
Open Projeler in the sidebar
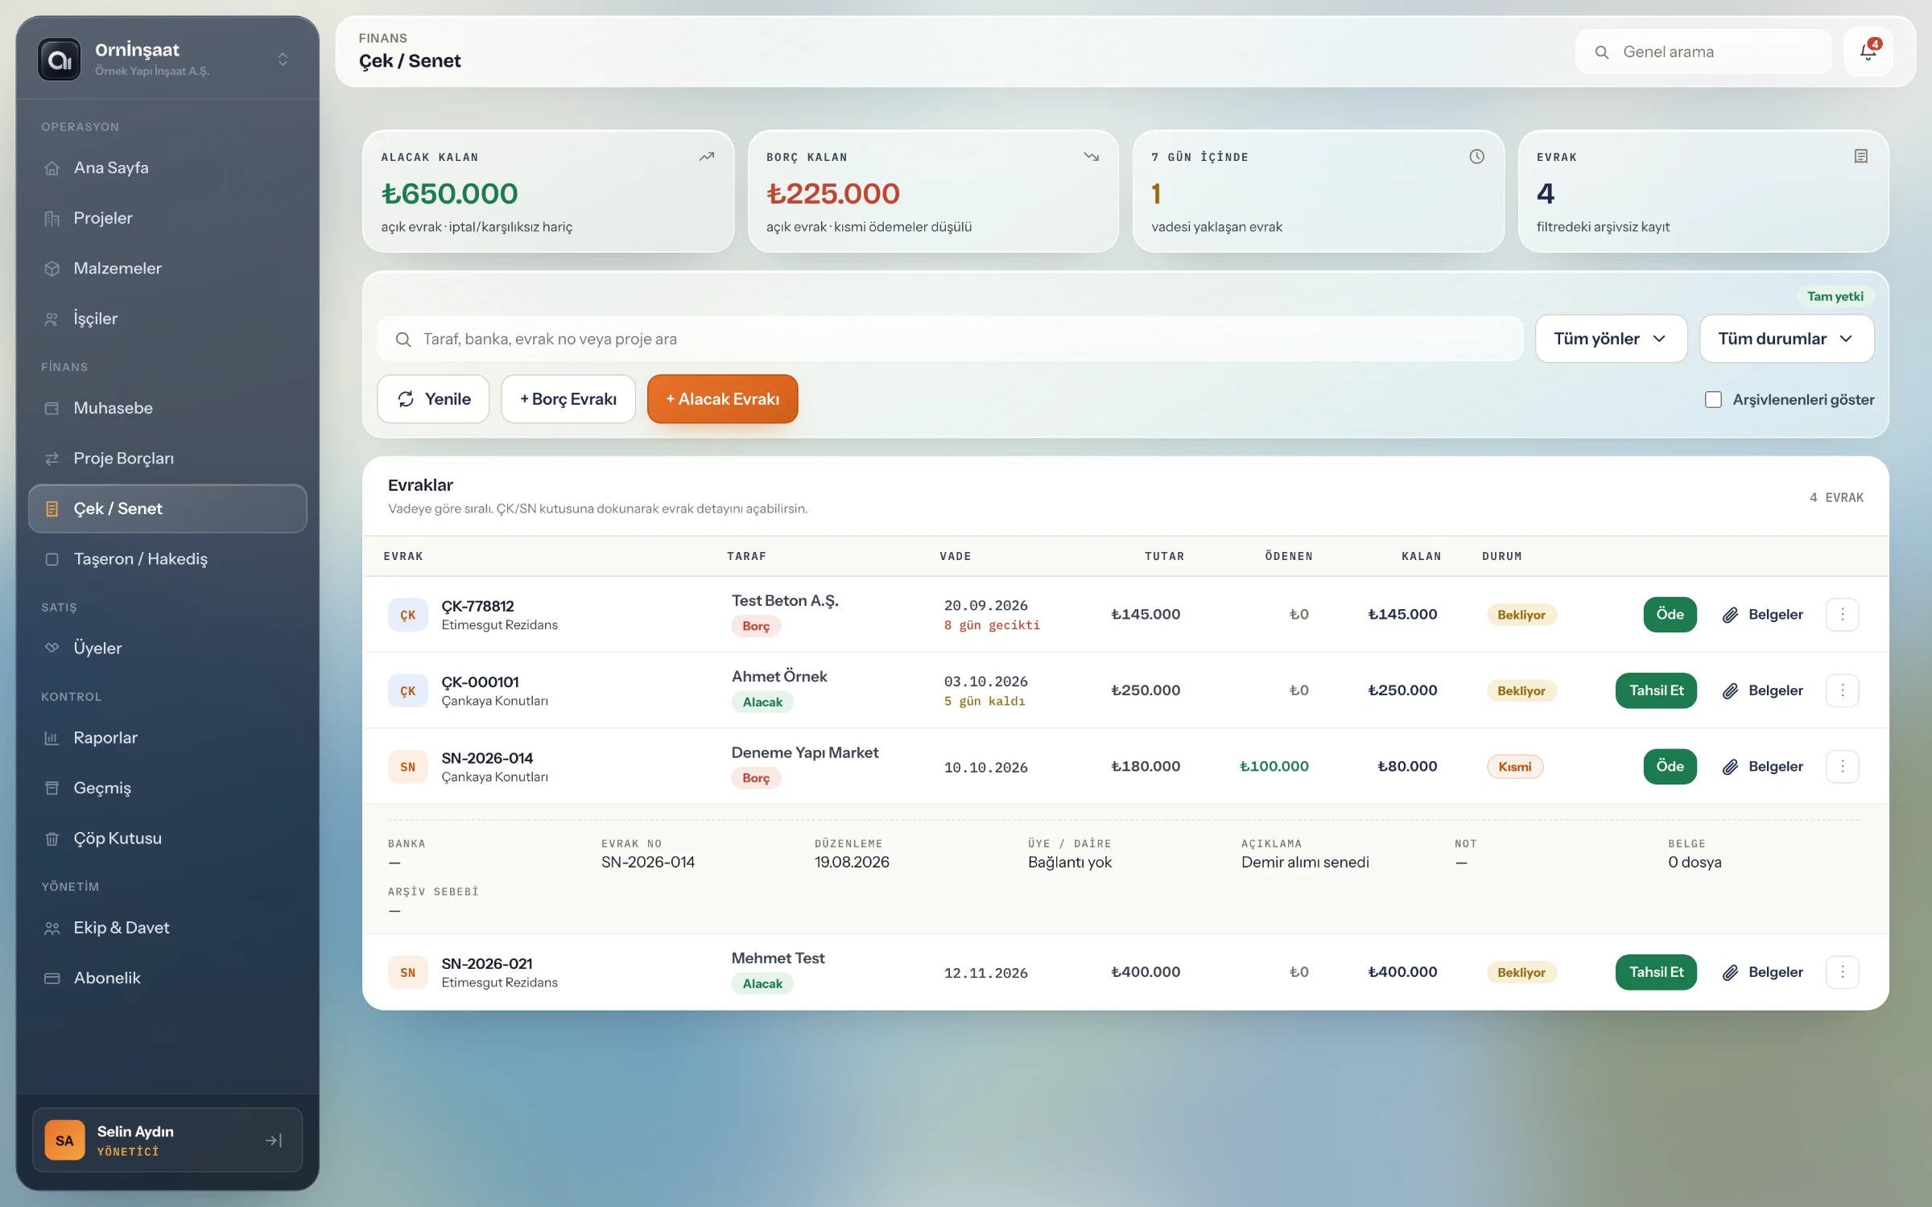coord(167,218)
